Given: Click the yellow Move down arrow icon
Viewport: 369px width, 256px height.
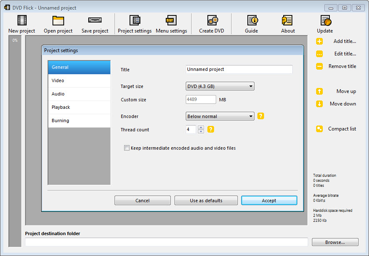Looking at the screenshot, I should (x=319, y=104).
